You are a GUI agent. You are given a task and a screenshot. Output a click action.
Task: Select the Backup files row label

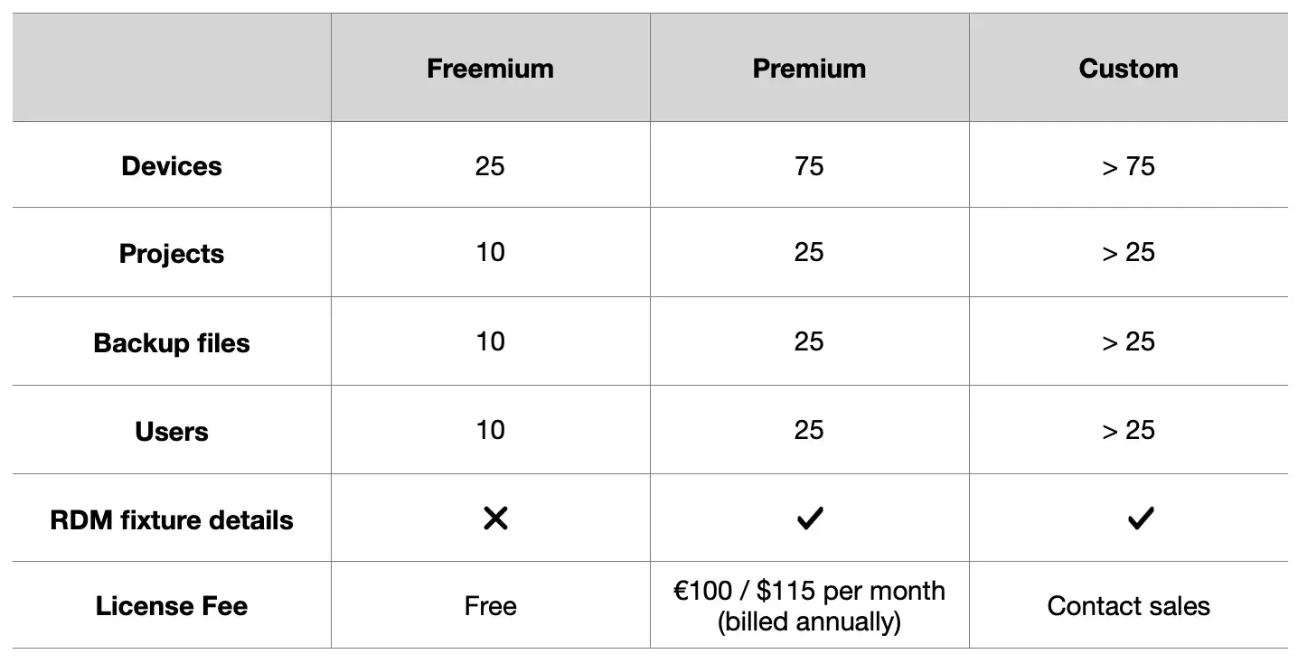tap(172, 343)
